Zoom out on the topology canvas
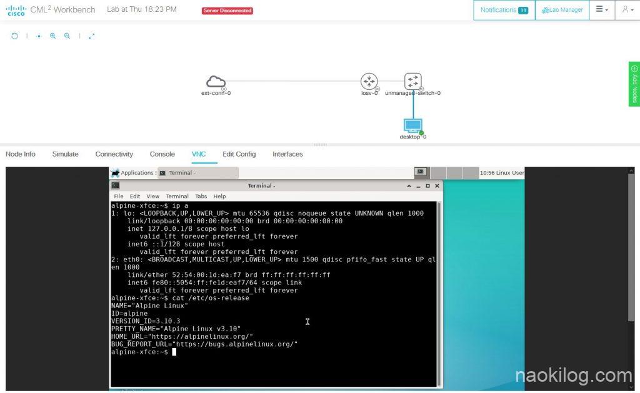The height and width of the screenshot is (393, 640). tap(67, 36)
